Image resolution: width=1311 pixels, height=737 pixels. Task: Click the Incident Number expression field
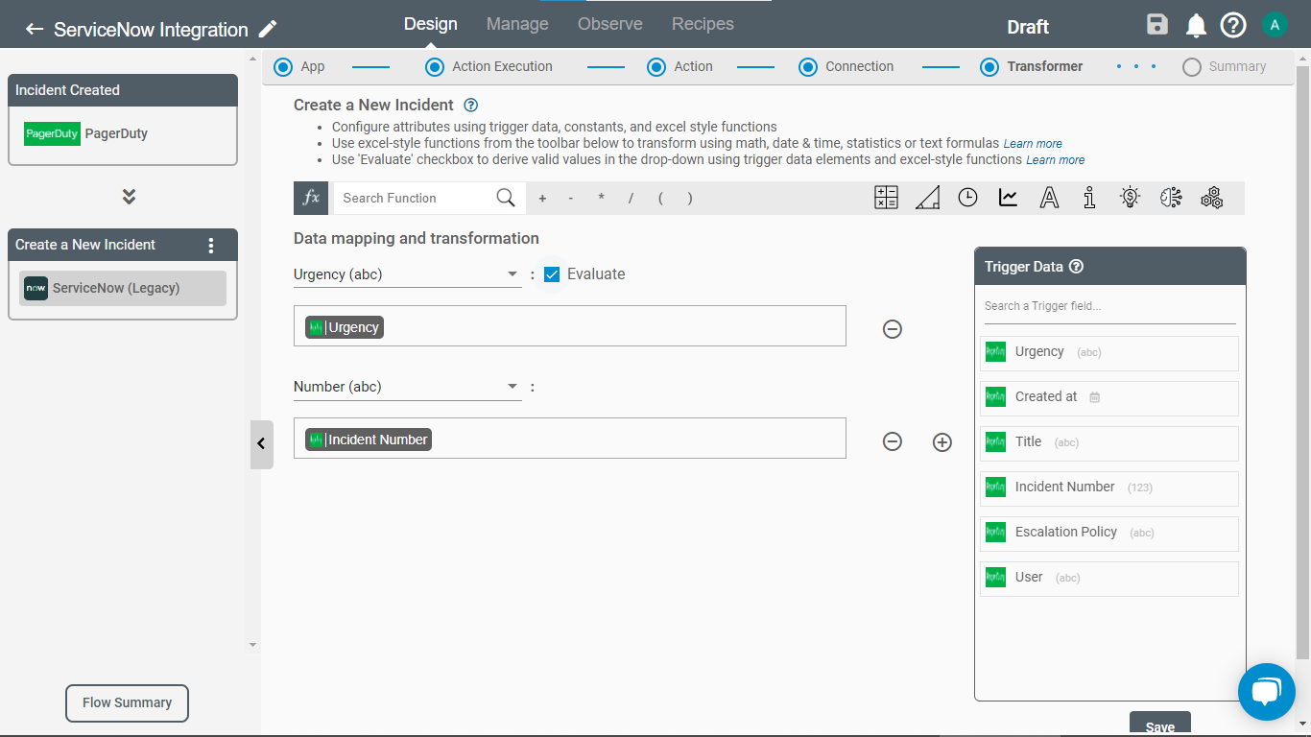(570, 439)
